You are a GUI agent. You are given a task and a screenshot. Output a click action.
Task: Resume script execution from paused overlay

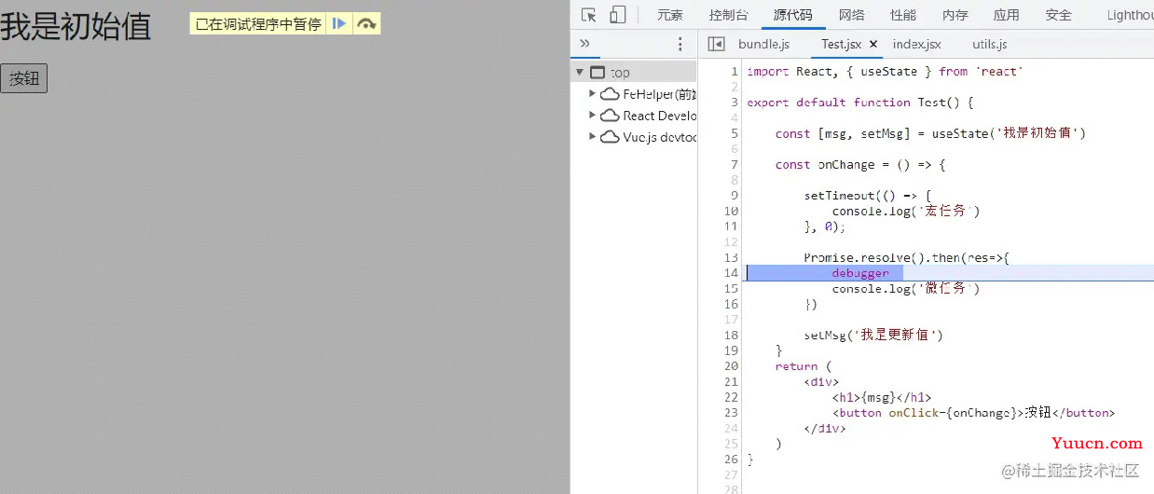tap(339, 24)
